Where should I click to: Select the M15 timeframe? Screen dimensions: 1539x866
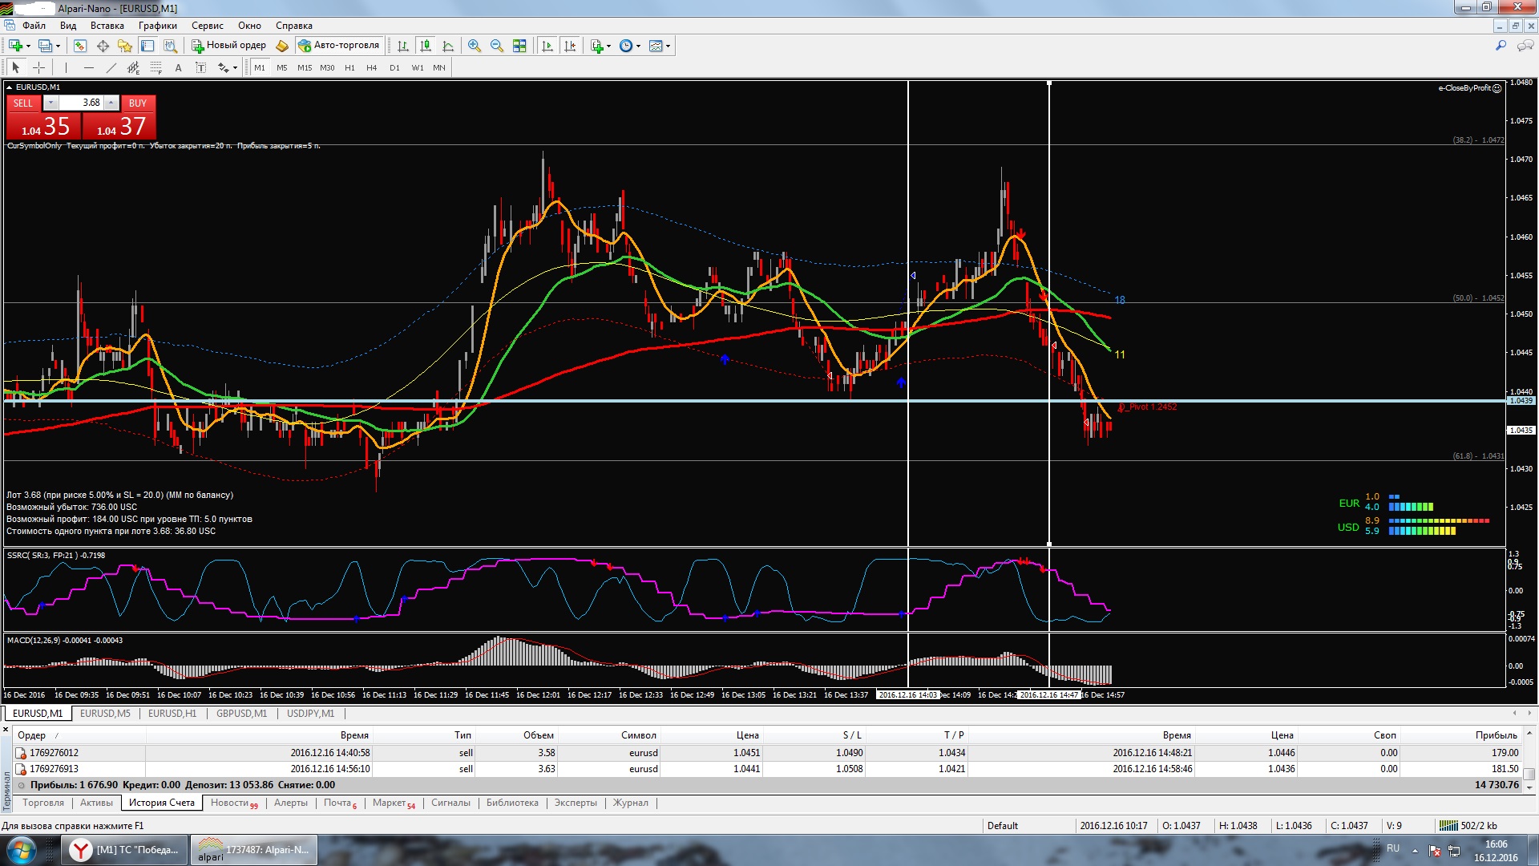(x=304, y=67)
